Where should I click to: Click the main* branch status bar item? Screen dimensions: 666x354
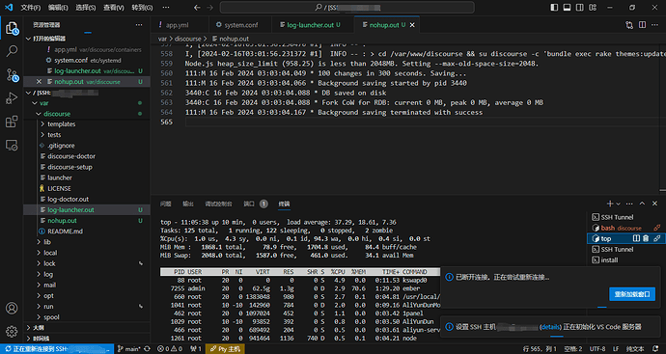(x=129, y=349)
